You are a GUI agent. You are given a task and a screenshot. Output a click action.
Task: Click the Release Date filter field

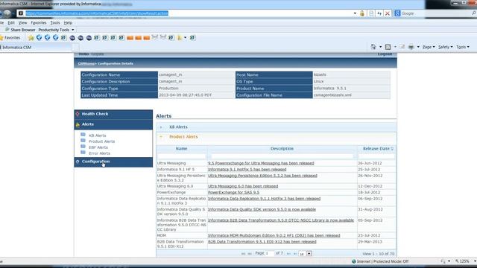[376, 156]
